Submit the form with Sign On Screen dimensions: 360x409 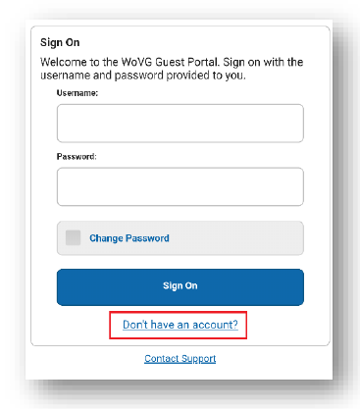[180, 287]
